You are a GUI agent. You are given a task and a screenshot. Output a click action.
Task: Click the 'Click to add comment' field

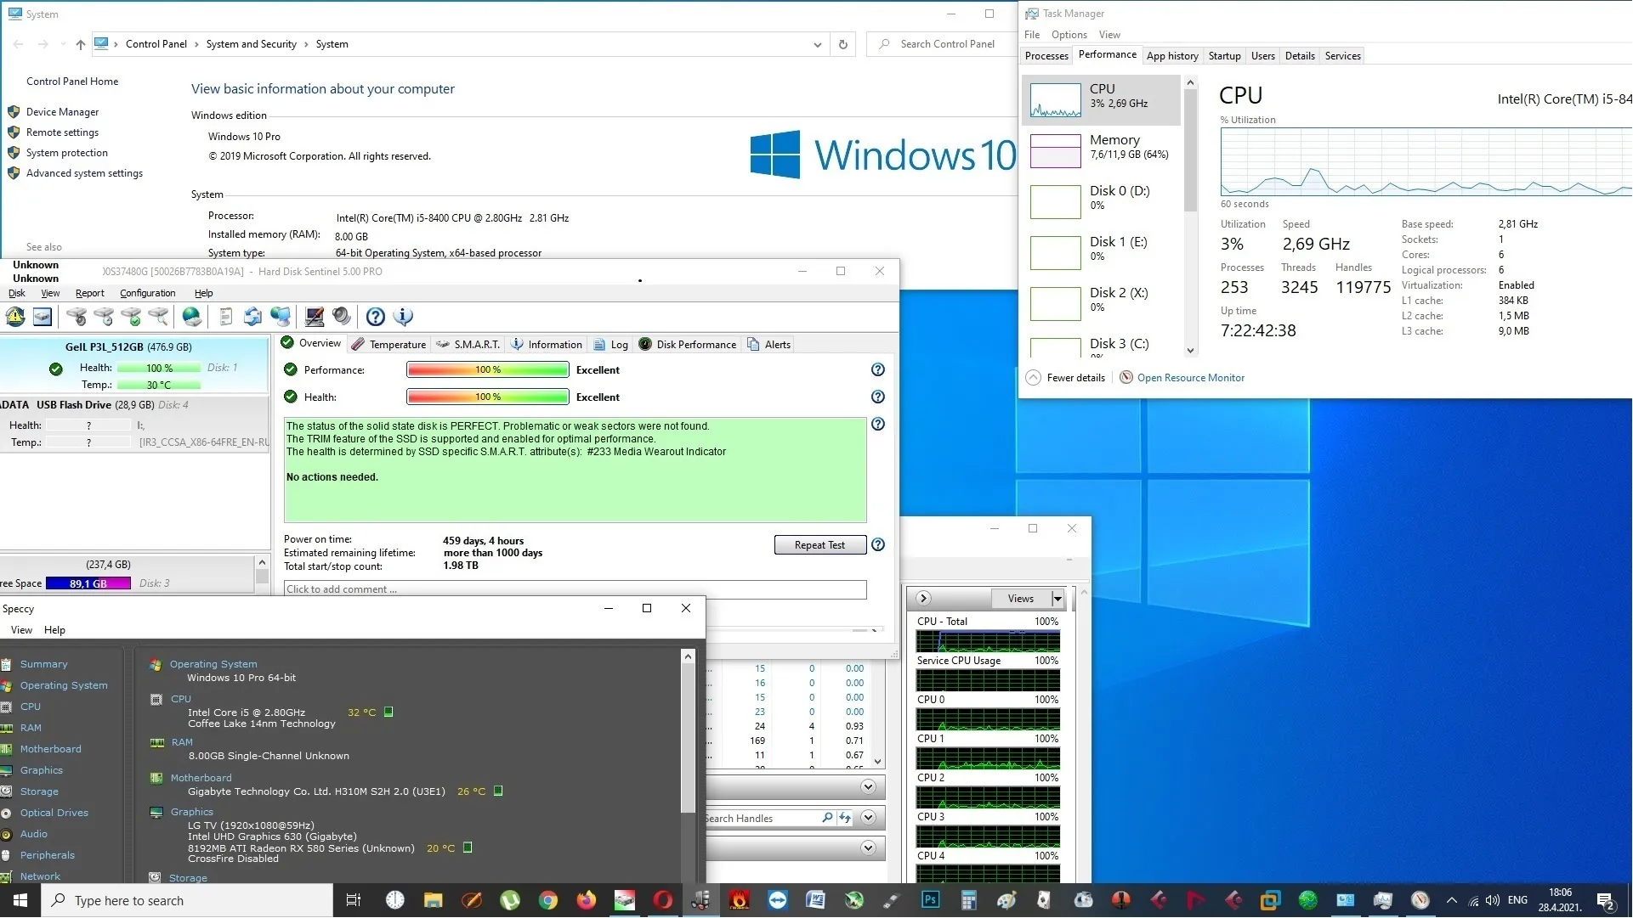tap(576, 589)
